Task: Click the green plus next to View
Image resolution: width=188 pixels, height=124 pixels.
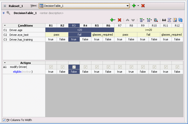Action: click(x=134, y=6)
